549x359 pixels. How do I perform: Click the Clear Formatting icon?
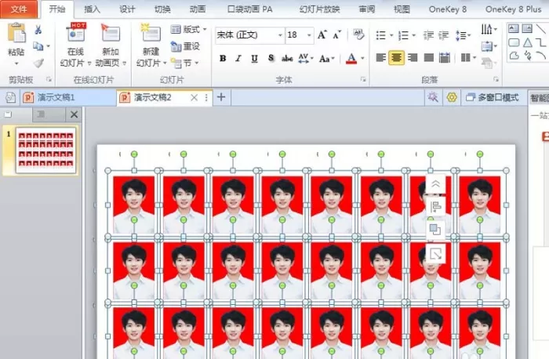pyautogui.click(x=358, y=34)
